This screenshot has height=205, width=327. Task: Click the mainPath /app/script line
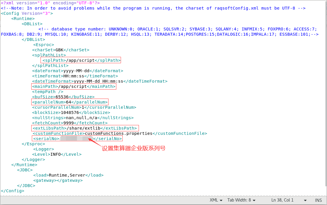pyautogui.click(x=74, y=86)
